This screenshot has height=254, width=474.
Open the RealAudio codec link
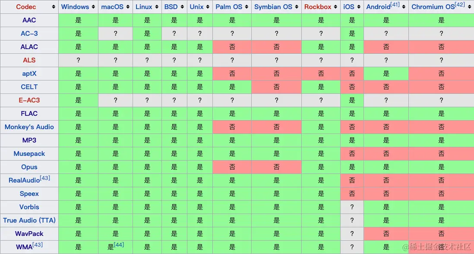click(24, 180)
